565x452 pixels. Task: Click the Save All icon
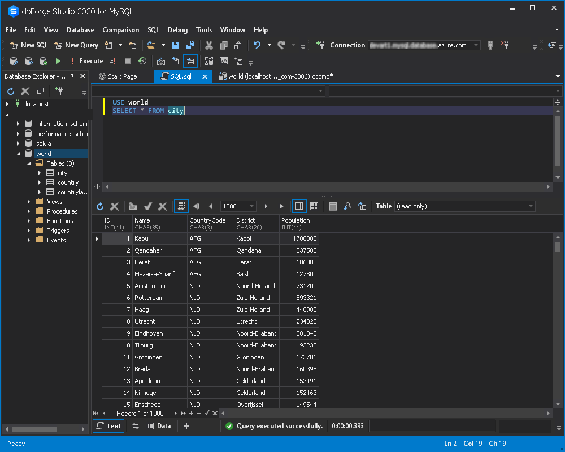[190, 45]
